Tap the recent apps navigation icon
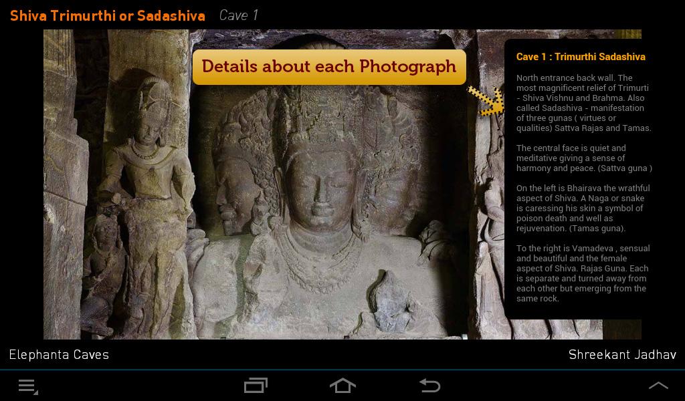The height and width of the screenshot is (401, 685). 256,386
